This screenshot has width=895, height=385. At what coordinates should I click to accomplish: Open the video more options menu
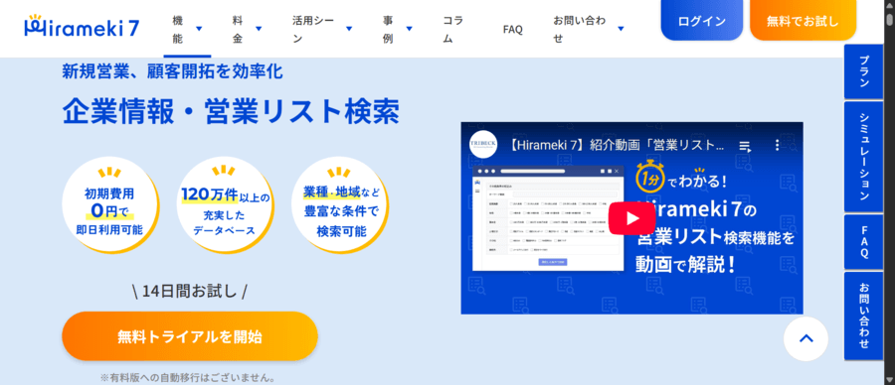point(777,145)
